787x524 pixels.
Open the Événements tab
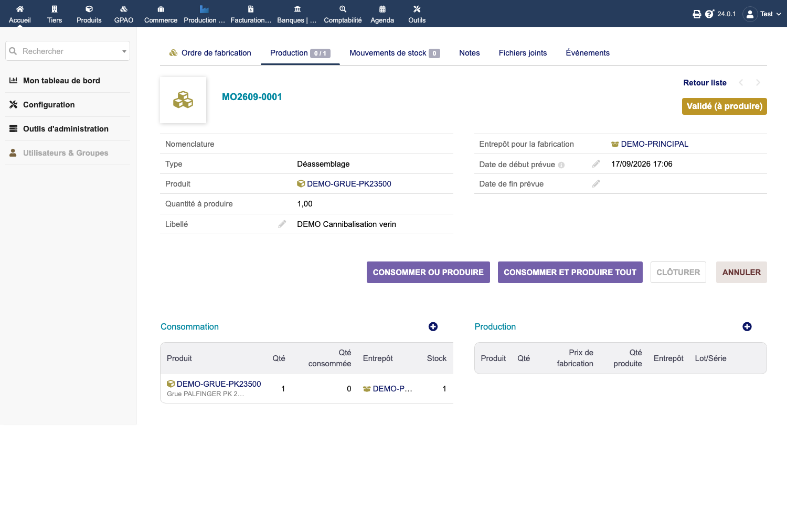tap(588, 53)
